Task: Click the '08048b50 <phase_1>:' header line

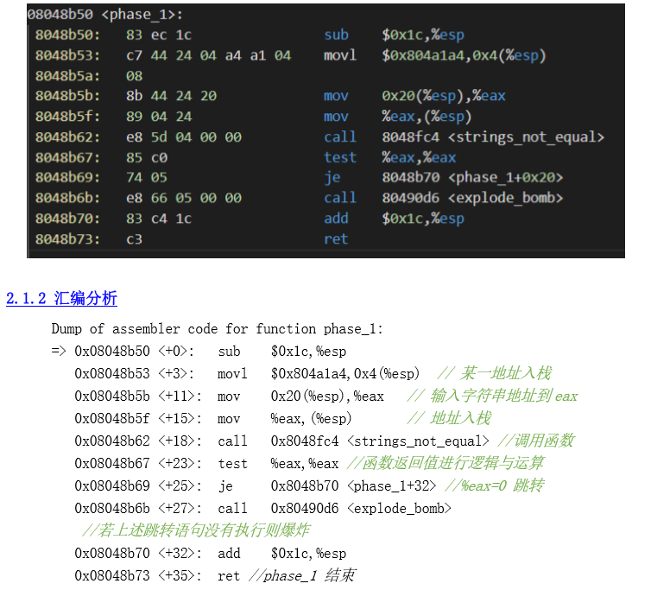Action: [105, 15]
